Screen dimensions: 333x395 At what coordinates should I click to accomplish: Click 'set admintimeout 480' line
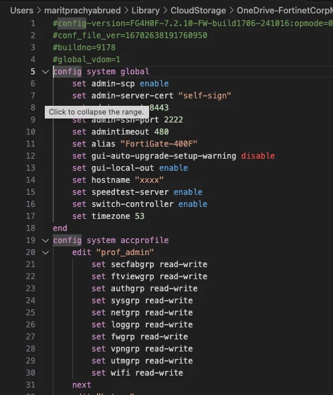[x=120, y=132]
